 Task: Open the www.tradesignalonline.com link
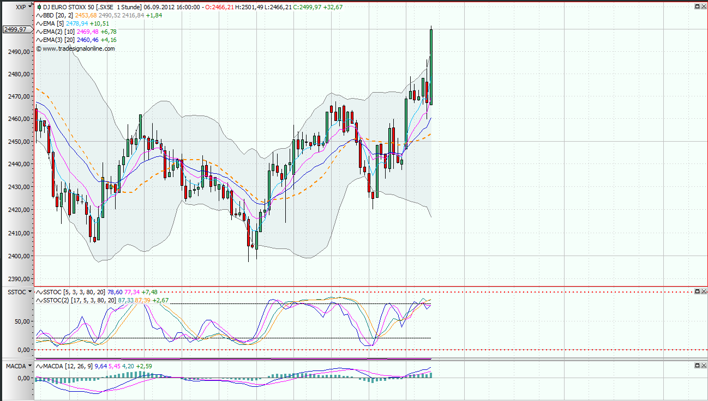[x=75, y=48]
